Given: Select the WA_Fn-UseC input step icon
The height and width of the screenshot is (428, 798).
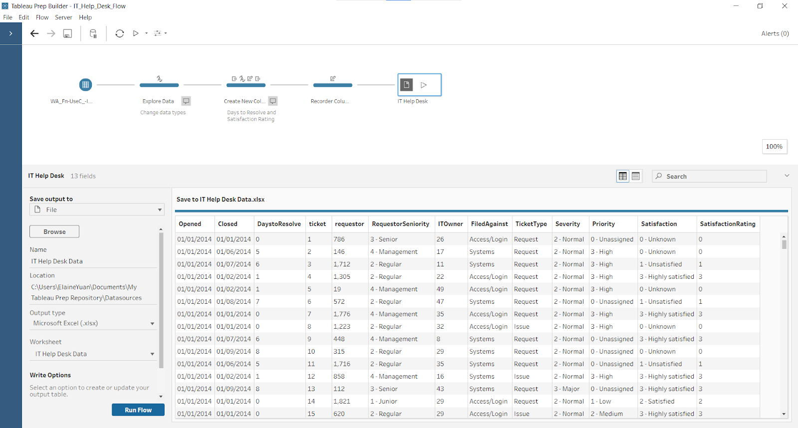Looking at the screenshot, I should (85, 85).
